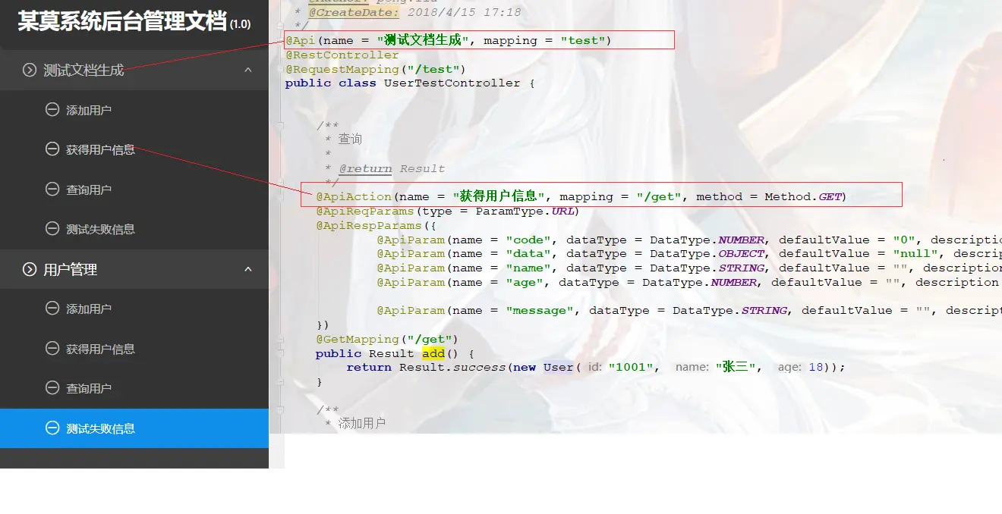
Task: Click the minus-circle icon of 查询用户 under 测试文档生成
Action: click(52, 190)
